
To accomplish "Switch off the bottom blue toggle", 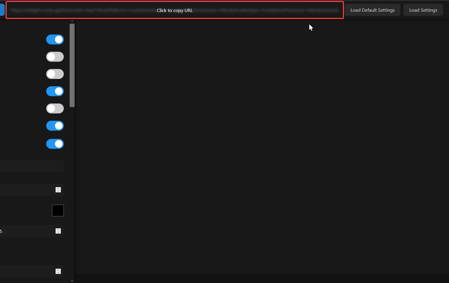I will [55, 144].
